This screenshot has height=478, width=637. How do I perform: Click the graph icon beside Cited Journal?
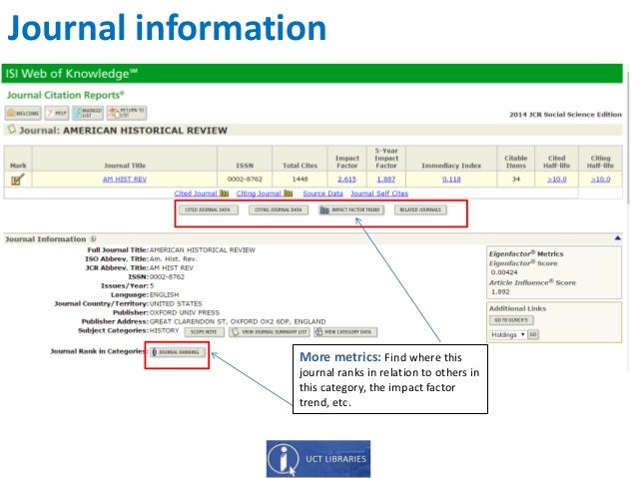[x=225, y=194]
